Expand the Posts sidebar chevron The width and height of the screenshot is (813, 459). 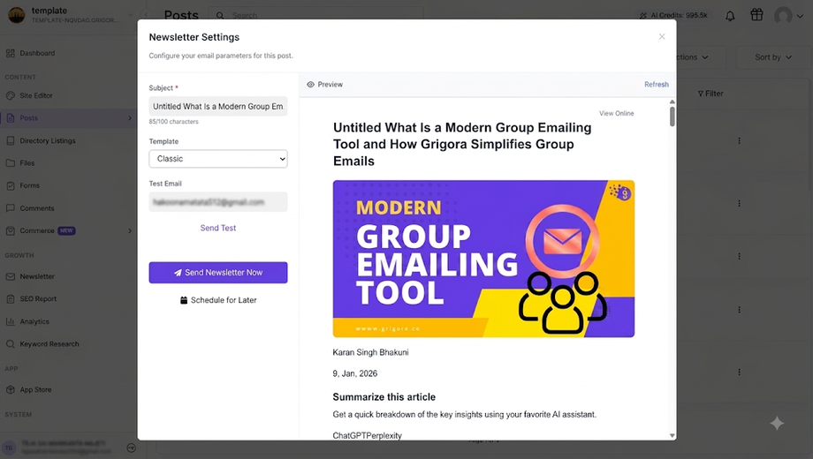(x=130, y=118)
